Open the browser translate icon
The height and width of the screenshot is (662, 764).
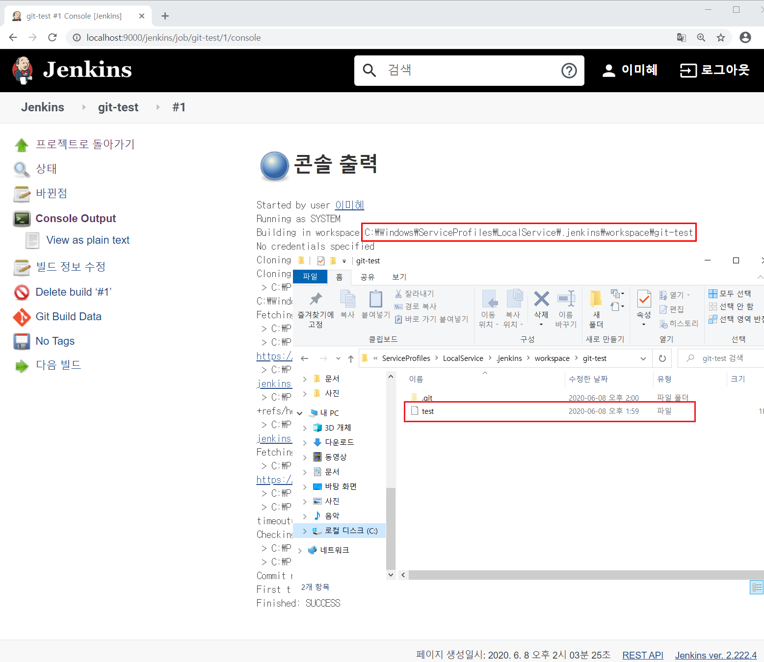[682, 38]
